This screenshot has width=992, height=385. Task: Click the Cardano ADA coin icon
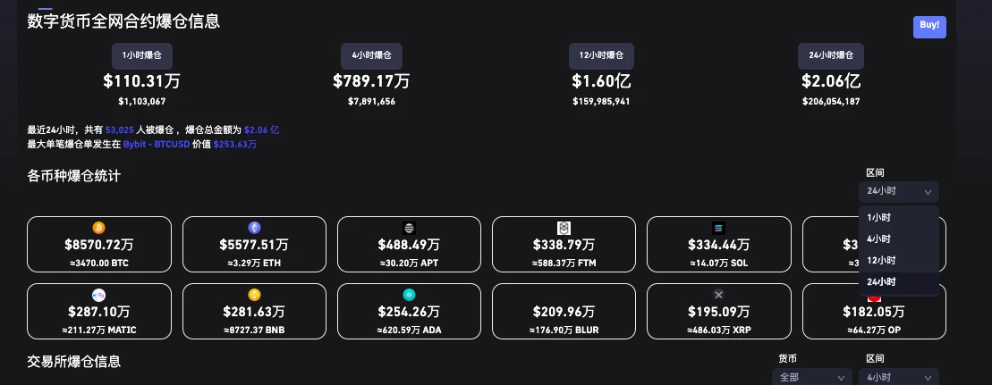point(409,295)
